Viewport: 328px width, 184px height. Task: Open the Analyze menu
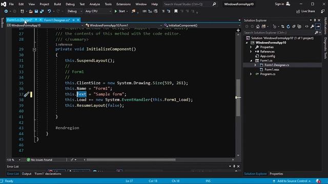tap(94, 4)
